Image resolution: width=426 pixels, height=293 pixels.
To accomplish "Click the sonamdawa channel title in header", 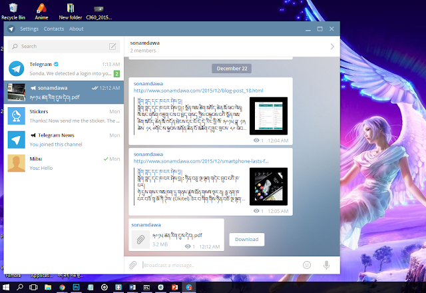I will 145,43.
